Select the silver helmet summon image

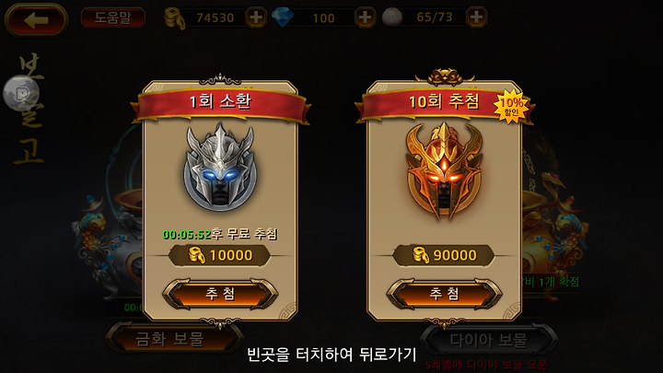tap(220, 168)
